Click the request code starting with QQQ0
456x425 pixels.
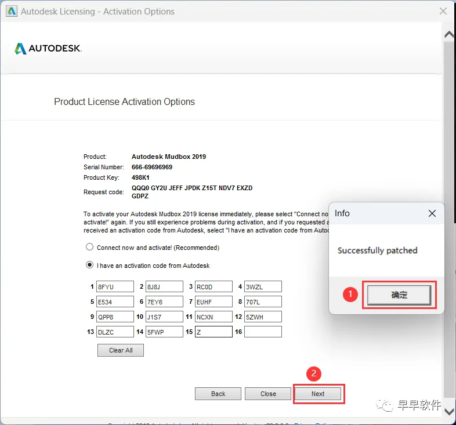[192, 192]
